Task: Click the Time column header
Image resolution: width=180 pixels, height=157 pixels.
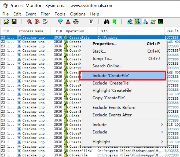Action: click(9, 31)
